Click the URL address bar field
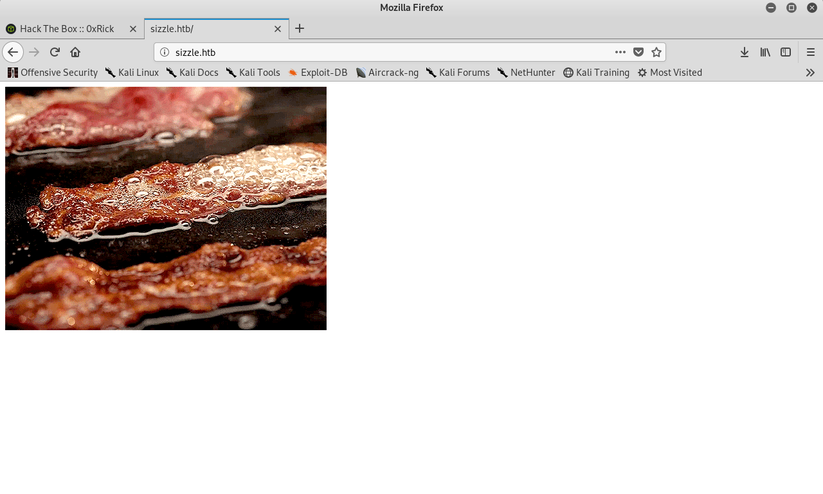This screenshot has width=823, height=494. 386,52
